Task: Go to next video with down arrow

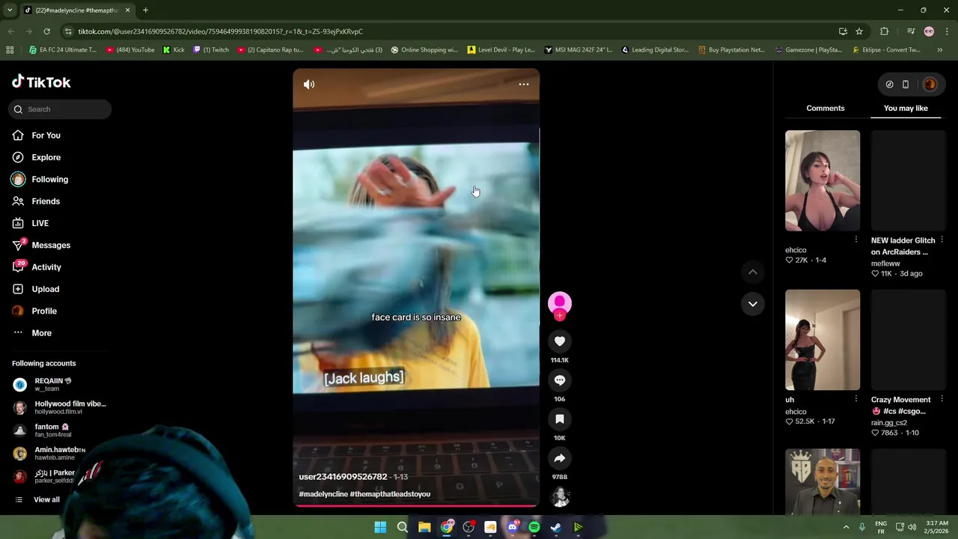Action: [753, 304]
